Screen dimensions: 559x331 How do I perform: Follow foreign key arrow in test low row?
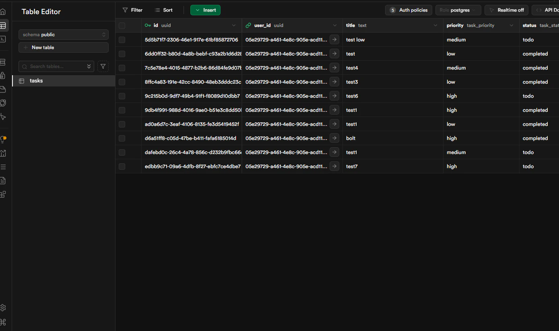334,39
